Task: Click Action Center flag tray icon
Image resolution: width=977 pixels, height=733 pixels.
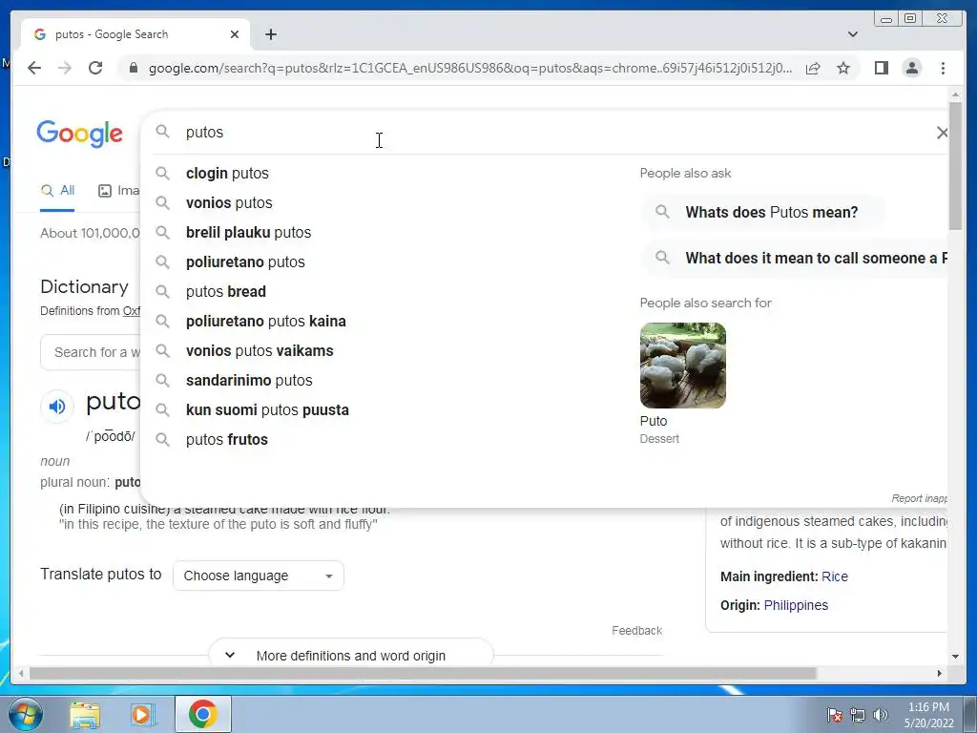Action: [x=835, y=715]
